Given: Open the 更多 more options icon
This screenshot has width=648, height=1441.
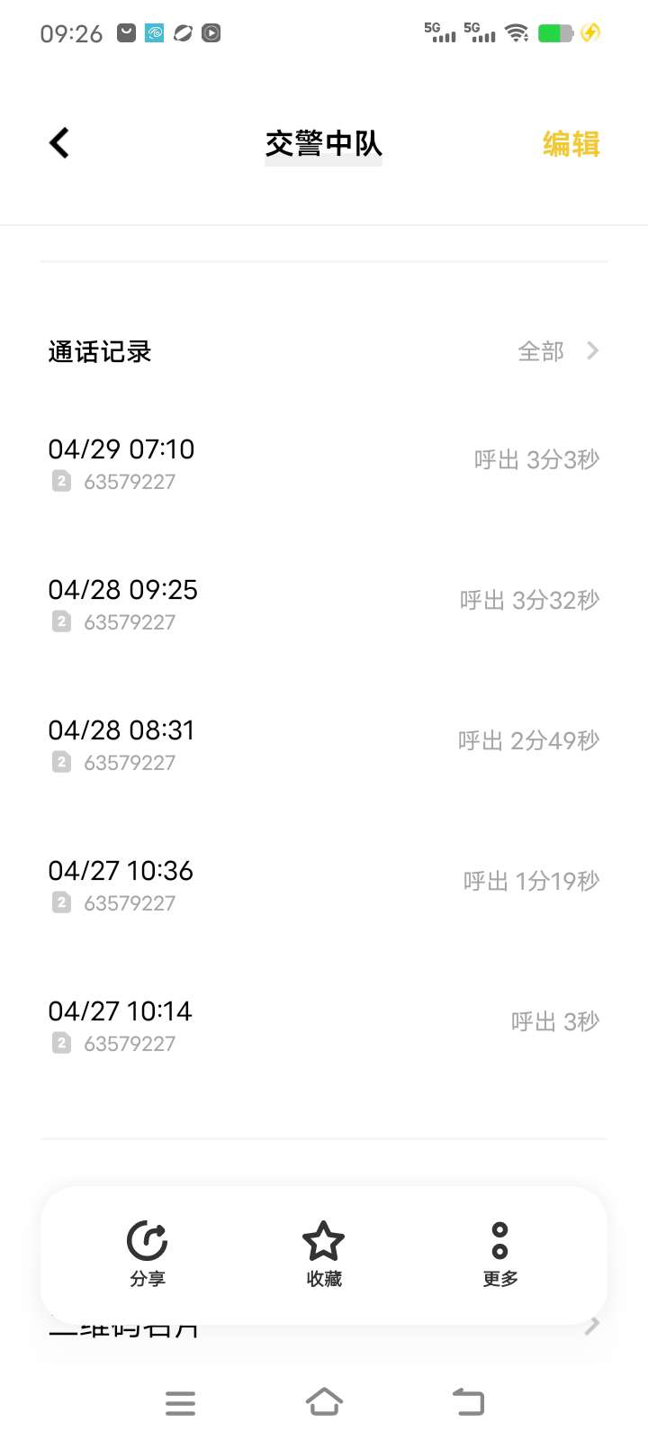Looking at the screenshot, I should coord(499,1241).
